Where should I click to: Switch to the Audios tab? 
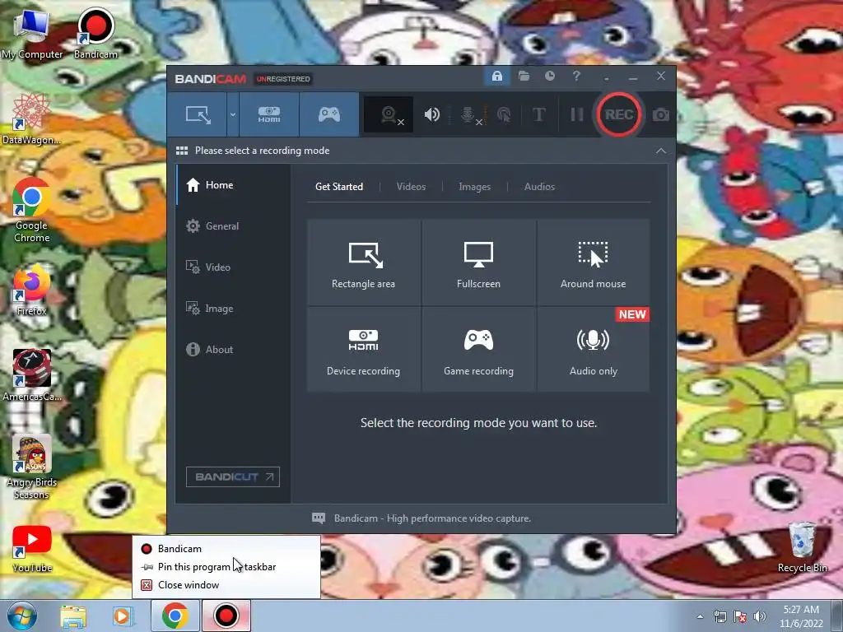(539, 187)
